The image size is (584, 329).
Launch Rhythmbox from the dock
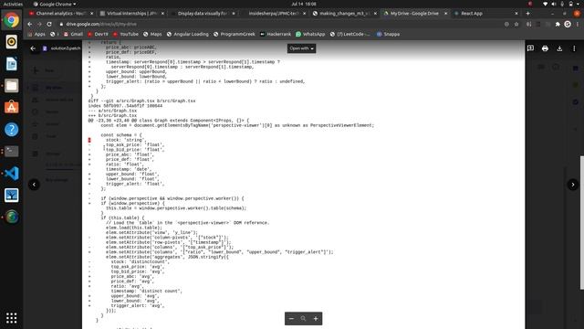pos(11,42)
